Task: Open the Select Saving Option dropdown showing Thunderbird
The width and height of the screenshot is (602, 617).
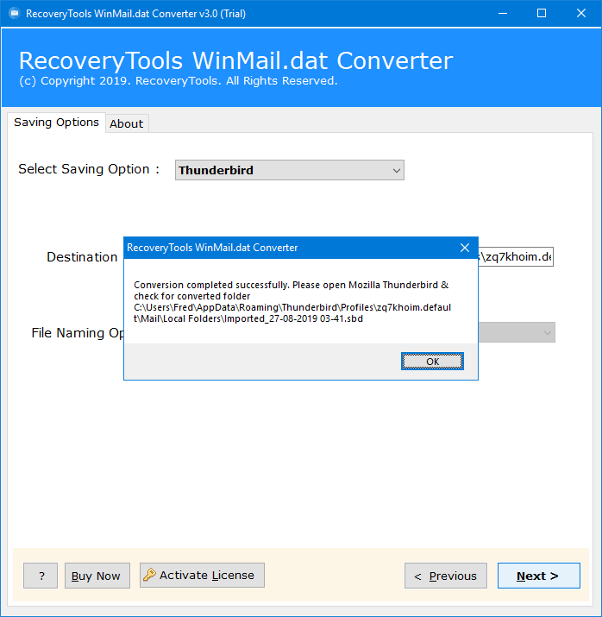Action: tap(290, 170)
